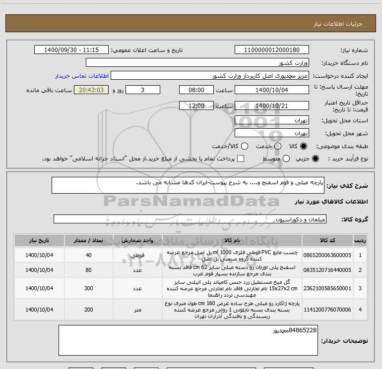Click the buyer notes box with 84865228
The image size is (382, 369).
(x=188, y=340)
